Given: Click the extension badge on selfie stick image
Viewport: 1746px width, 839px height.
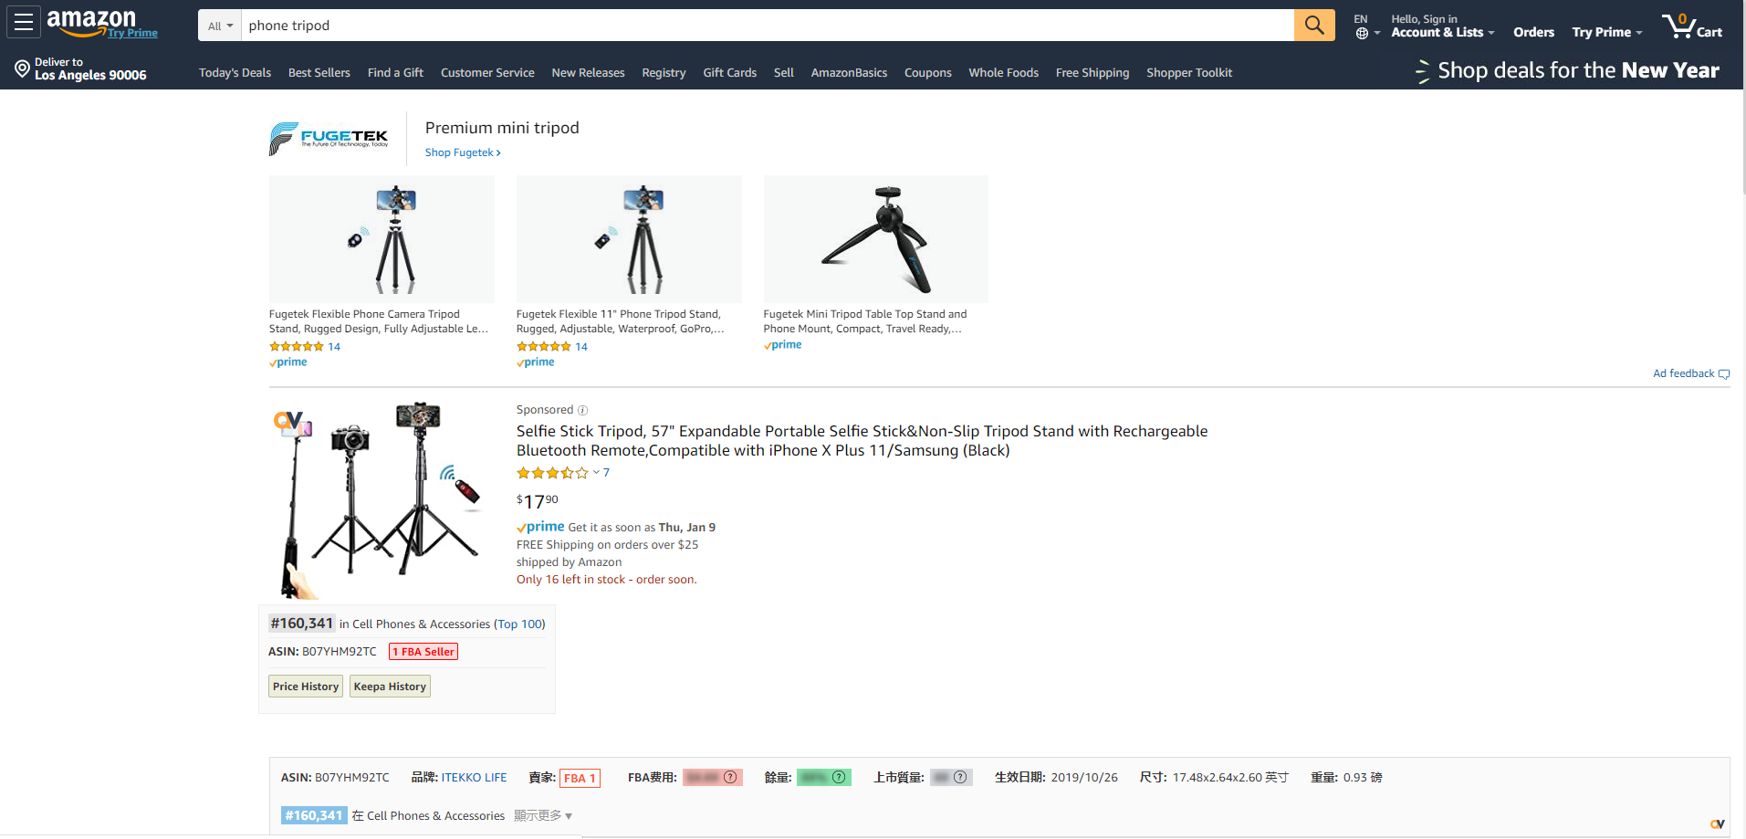Looking at the screenshot, I should point(288,420).
